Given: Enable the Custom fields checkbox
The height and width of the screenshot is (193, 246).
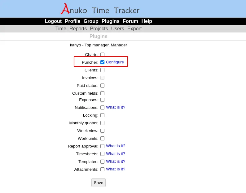Looking at the screenshot, I should 102,93.
